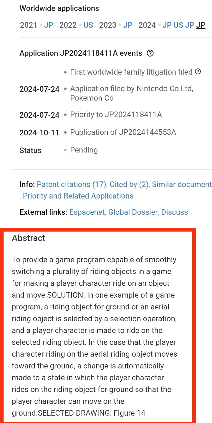Click help icon after family litigation filed
Image resolution: width=212 pixels, height=423 pixels.
tap(198, 72)
